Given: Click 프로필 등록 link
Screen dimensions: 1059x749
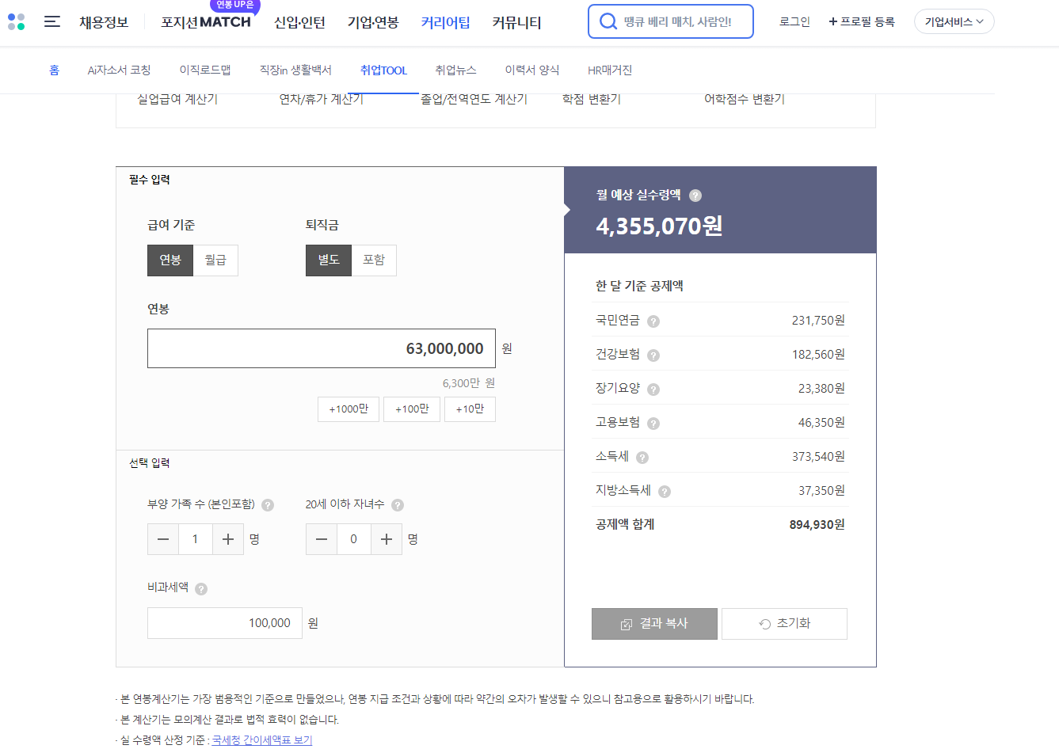Looking at the screenshot, I should (x=862, y=21).
